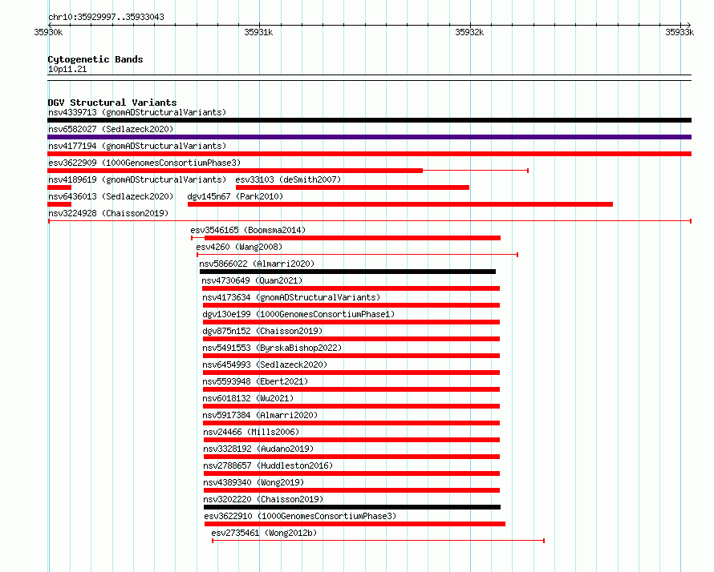Select the nsv4189619 gnomADStructuralVariants label
714x572 pixels.
(x=137, y=179)
